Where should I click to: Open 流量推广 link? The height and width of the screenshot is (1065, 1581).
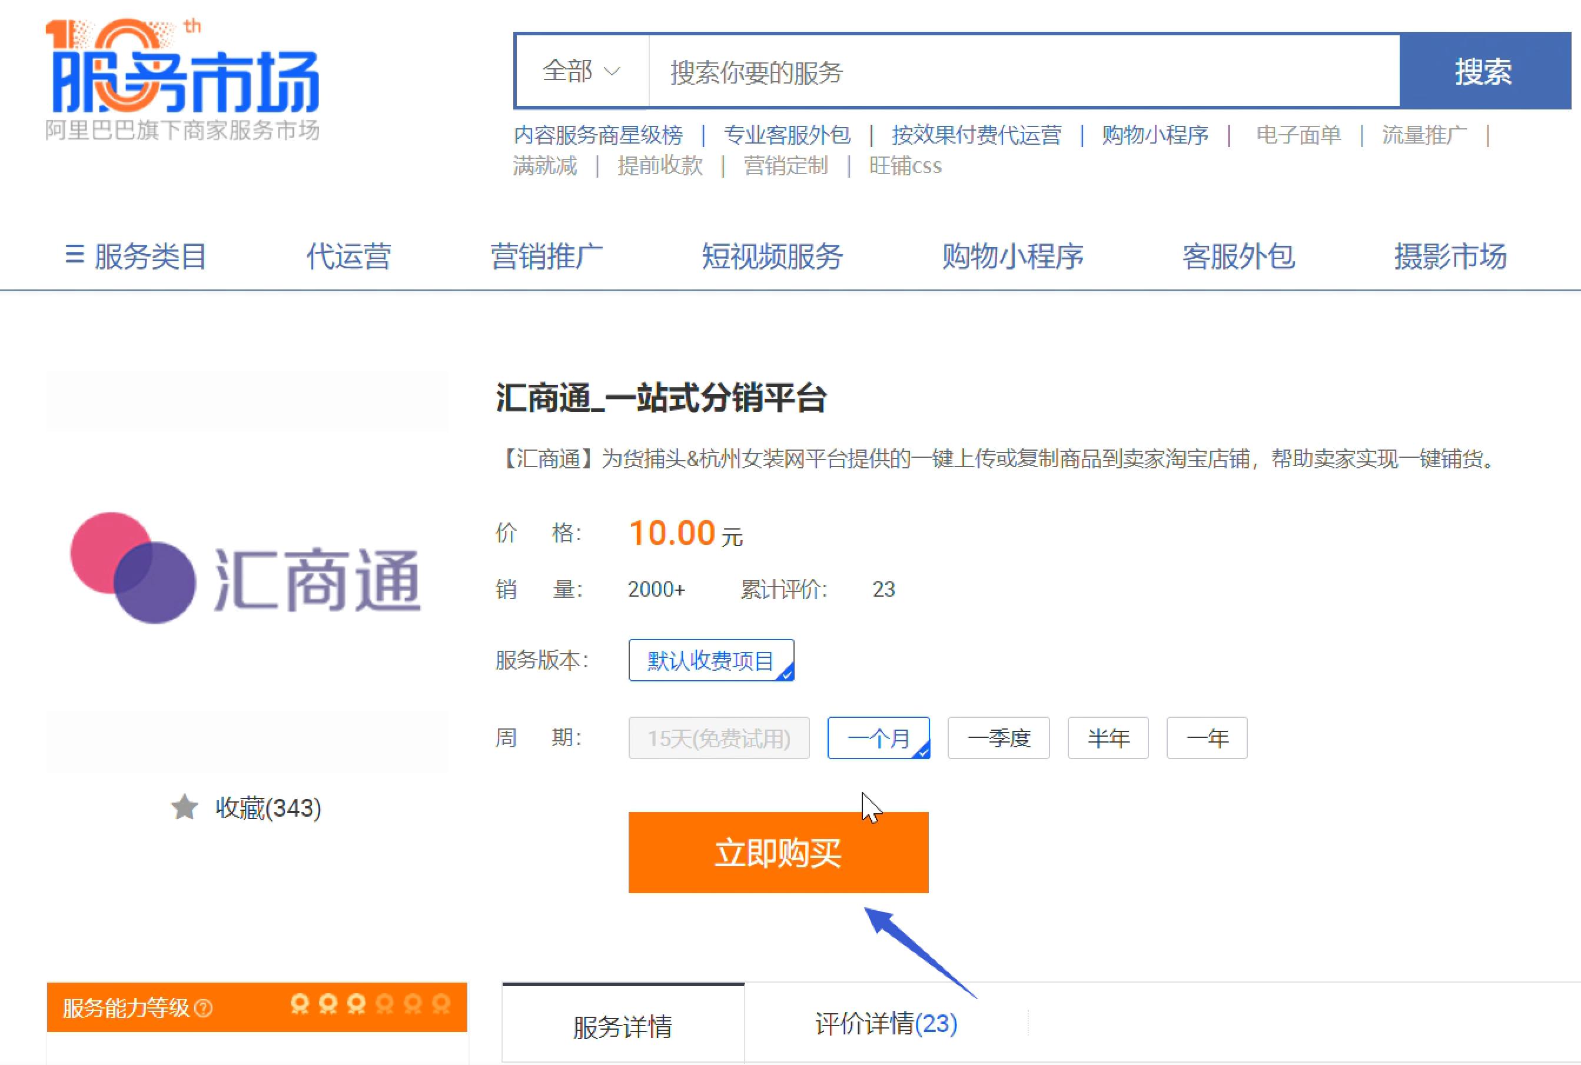pyautogui.click(x=1424, y=135)
